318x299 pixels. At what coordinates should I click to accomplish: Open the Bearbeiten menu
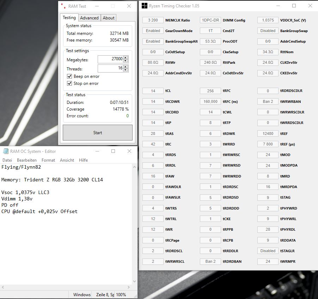[27, 160]
